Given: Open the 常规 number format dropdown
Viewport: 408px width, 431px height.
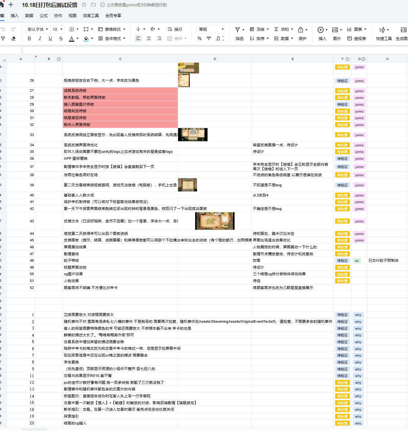Looking at the screenshot, I should pyautogui.click(x=211, y=29).
